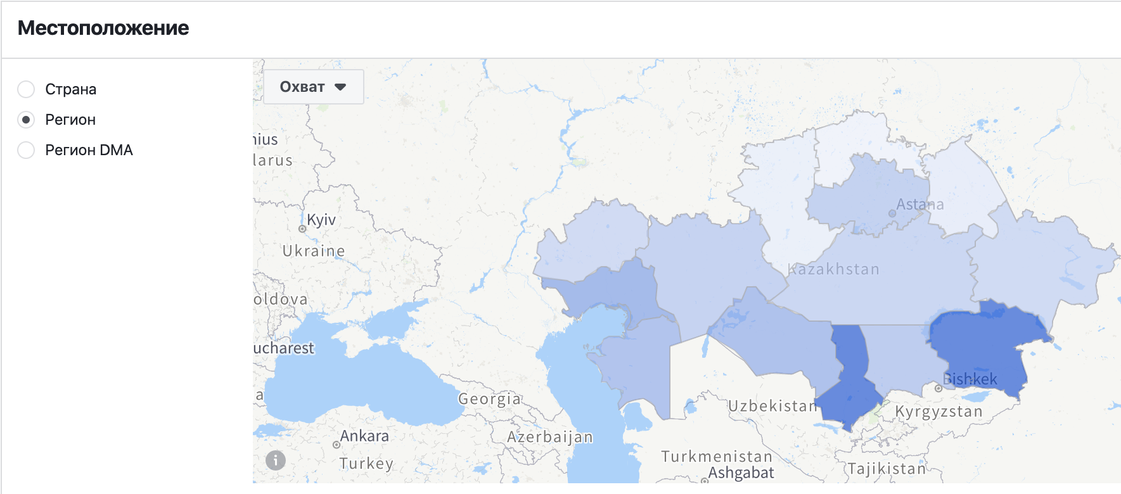Click the arrow next to Охват
Screen dimensions: 1121x494
(x=340, y=87)
